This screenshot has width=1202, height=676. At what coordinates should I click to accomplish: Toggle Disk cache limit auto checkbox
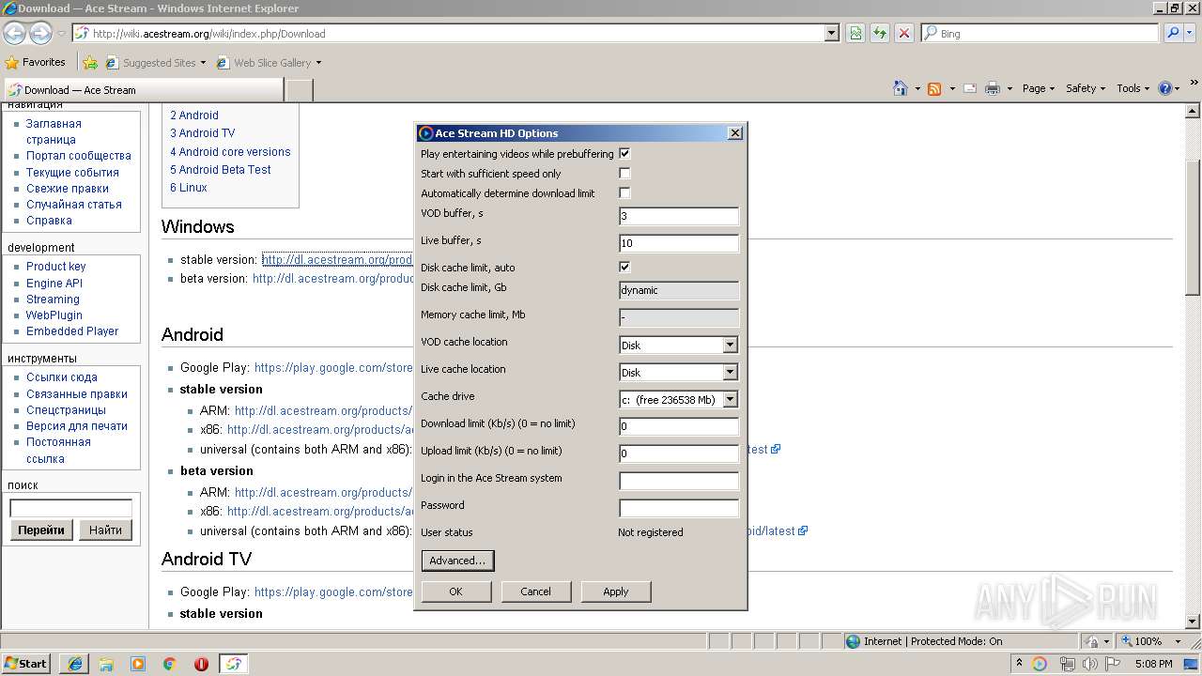(624, 267)
